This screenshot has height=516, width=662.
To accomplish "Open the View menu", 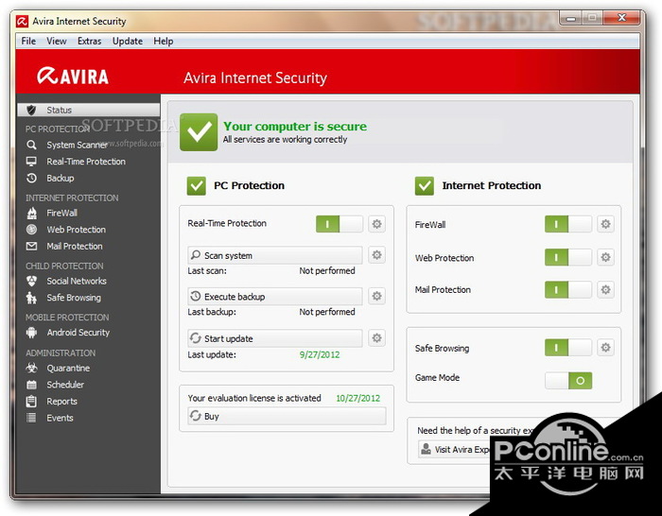I will coord(57,41).
